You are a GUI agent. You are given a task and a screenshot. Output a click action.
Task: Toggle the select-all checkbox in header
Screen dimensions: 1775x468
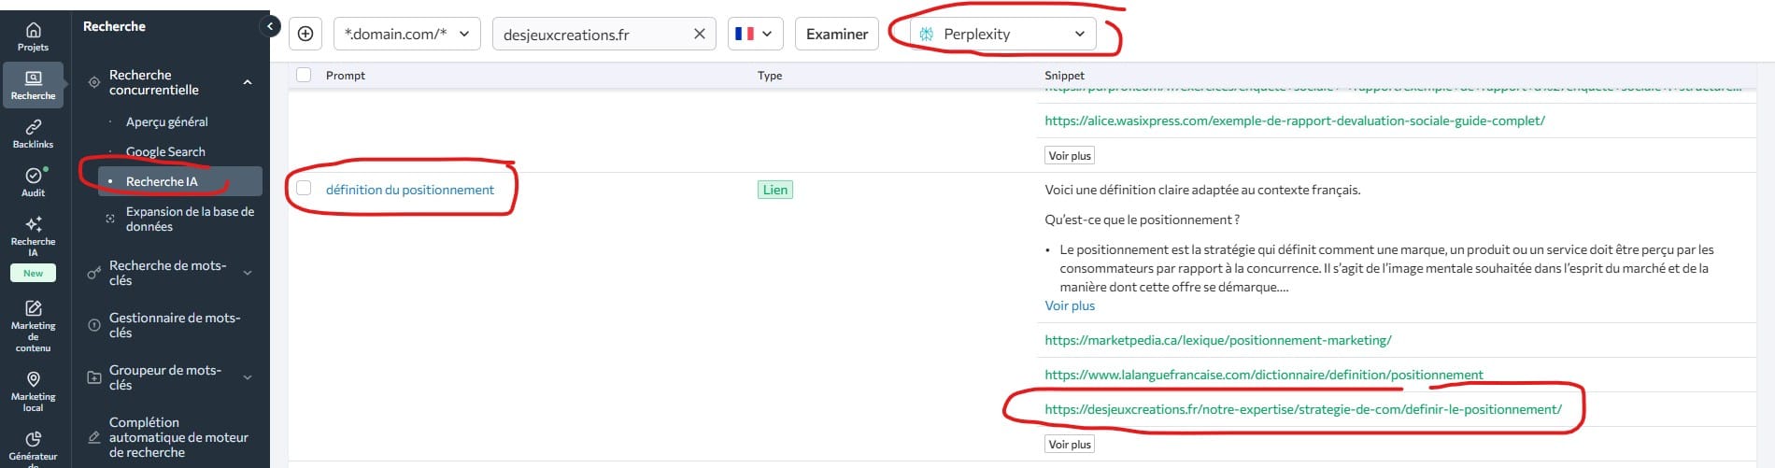coord(304,75)
